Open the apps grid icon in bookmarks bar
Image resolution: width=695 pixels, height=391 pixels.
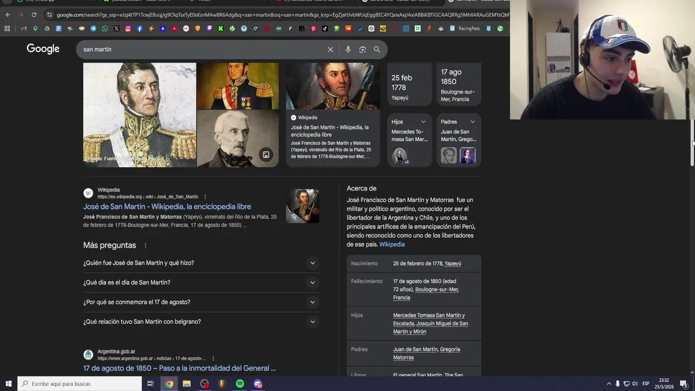(x=7, y=28)
